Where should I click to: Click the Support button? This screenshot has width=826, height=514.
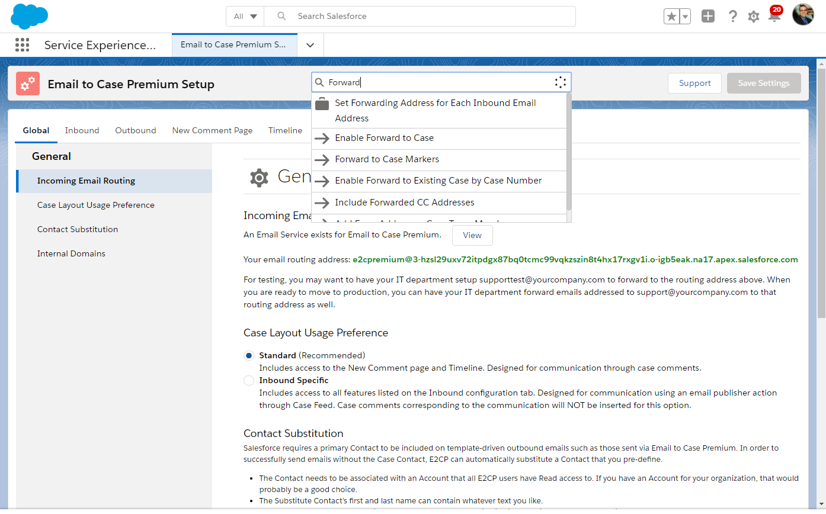click(x=694, y=83)
